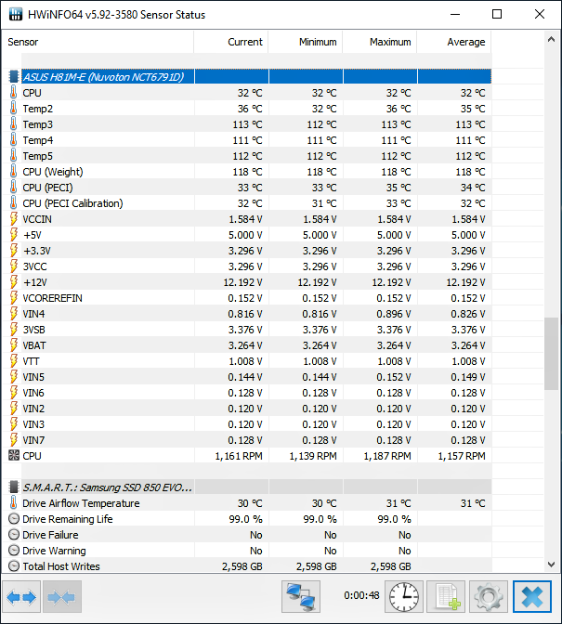
Task: Click the HWiNFO64 title bar app icon
Action: (x=16, y=14)
